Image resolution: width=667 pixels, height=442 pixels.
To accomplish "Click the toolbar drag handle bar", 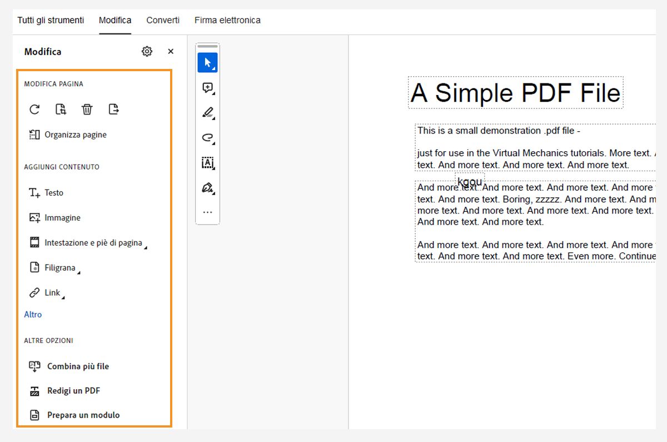I will click(207, 46).
